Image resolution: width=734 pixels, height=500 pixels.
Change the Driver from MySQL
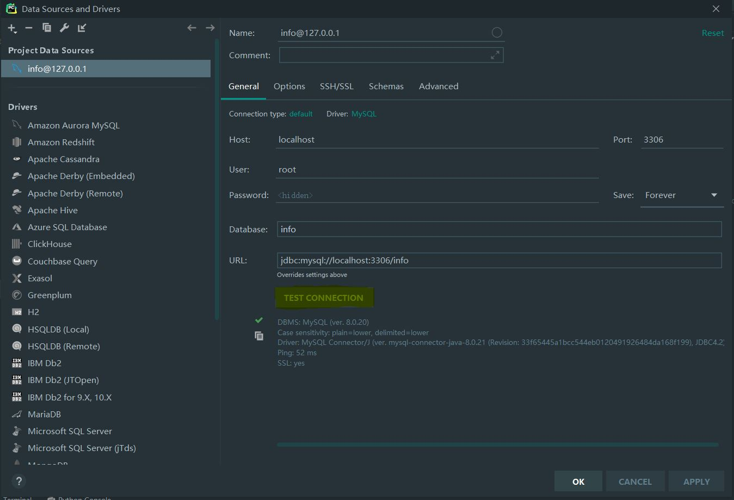(x=363, y=114)
